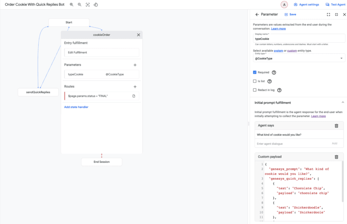The image size is (347, 224).
Task: Expand the Parameter panel to fullscreen
Action: [328, 15]
